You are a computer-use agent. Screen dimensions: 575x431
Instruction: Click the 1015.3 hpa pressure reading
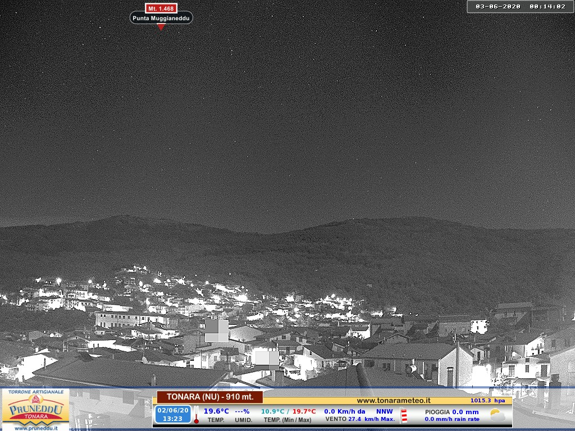click(488, 401)
